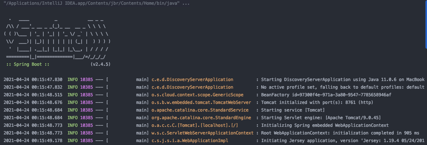Click 'Tomcat initialized with port(s): 8761' message
427x145 pixels.
317,102
